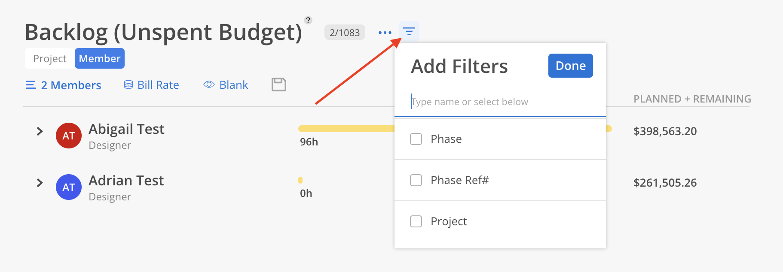This screenshot has width=783, height=272.
Task: Open the filter icon beside the ellipsis
Action: pyautogui.click(x=409, y=32)
